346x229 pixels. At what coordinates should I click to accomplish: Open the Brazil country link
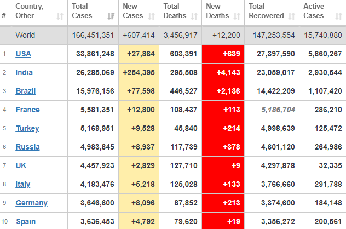pos(26,91)
